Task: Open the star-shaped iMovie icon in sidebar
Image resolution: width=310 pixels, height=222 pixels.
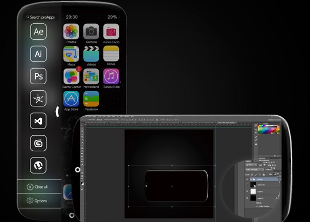Action: click(x=38, y=99)
